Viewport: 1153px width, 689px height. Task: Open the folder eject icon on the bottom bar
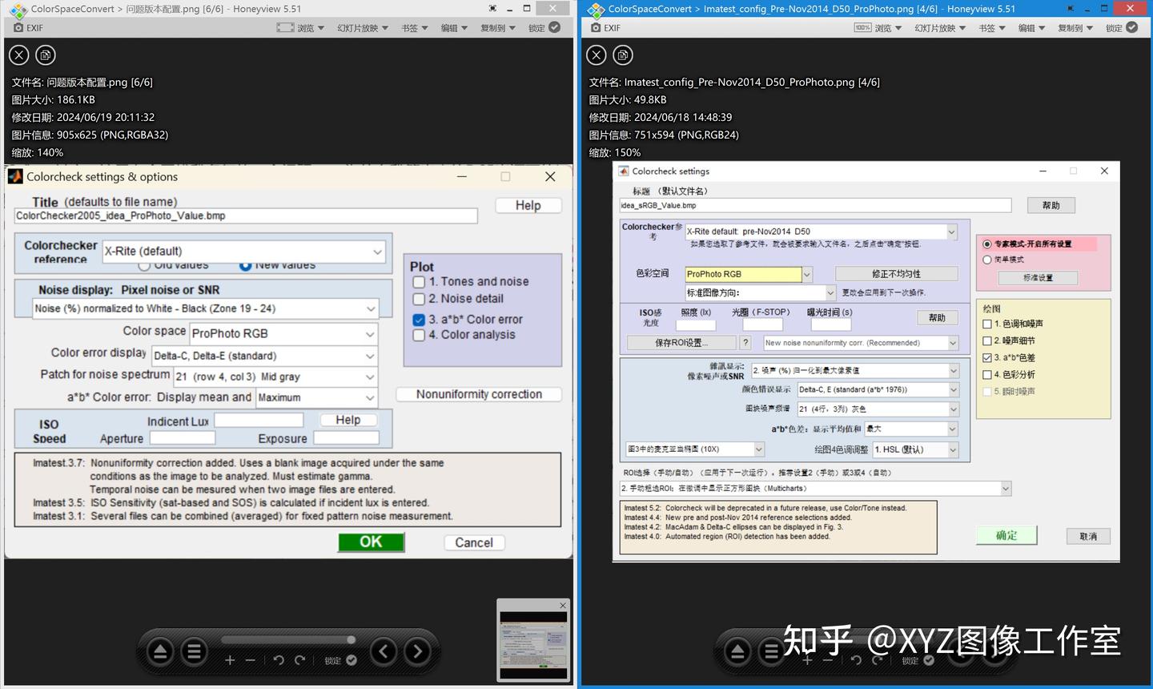(159, 651)
